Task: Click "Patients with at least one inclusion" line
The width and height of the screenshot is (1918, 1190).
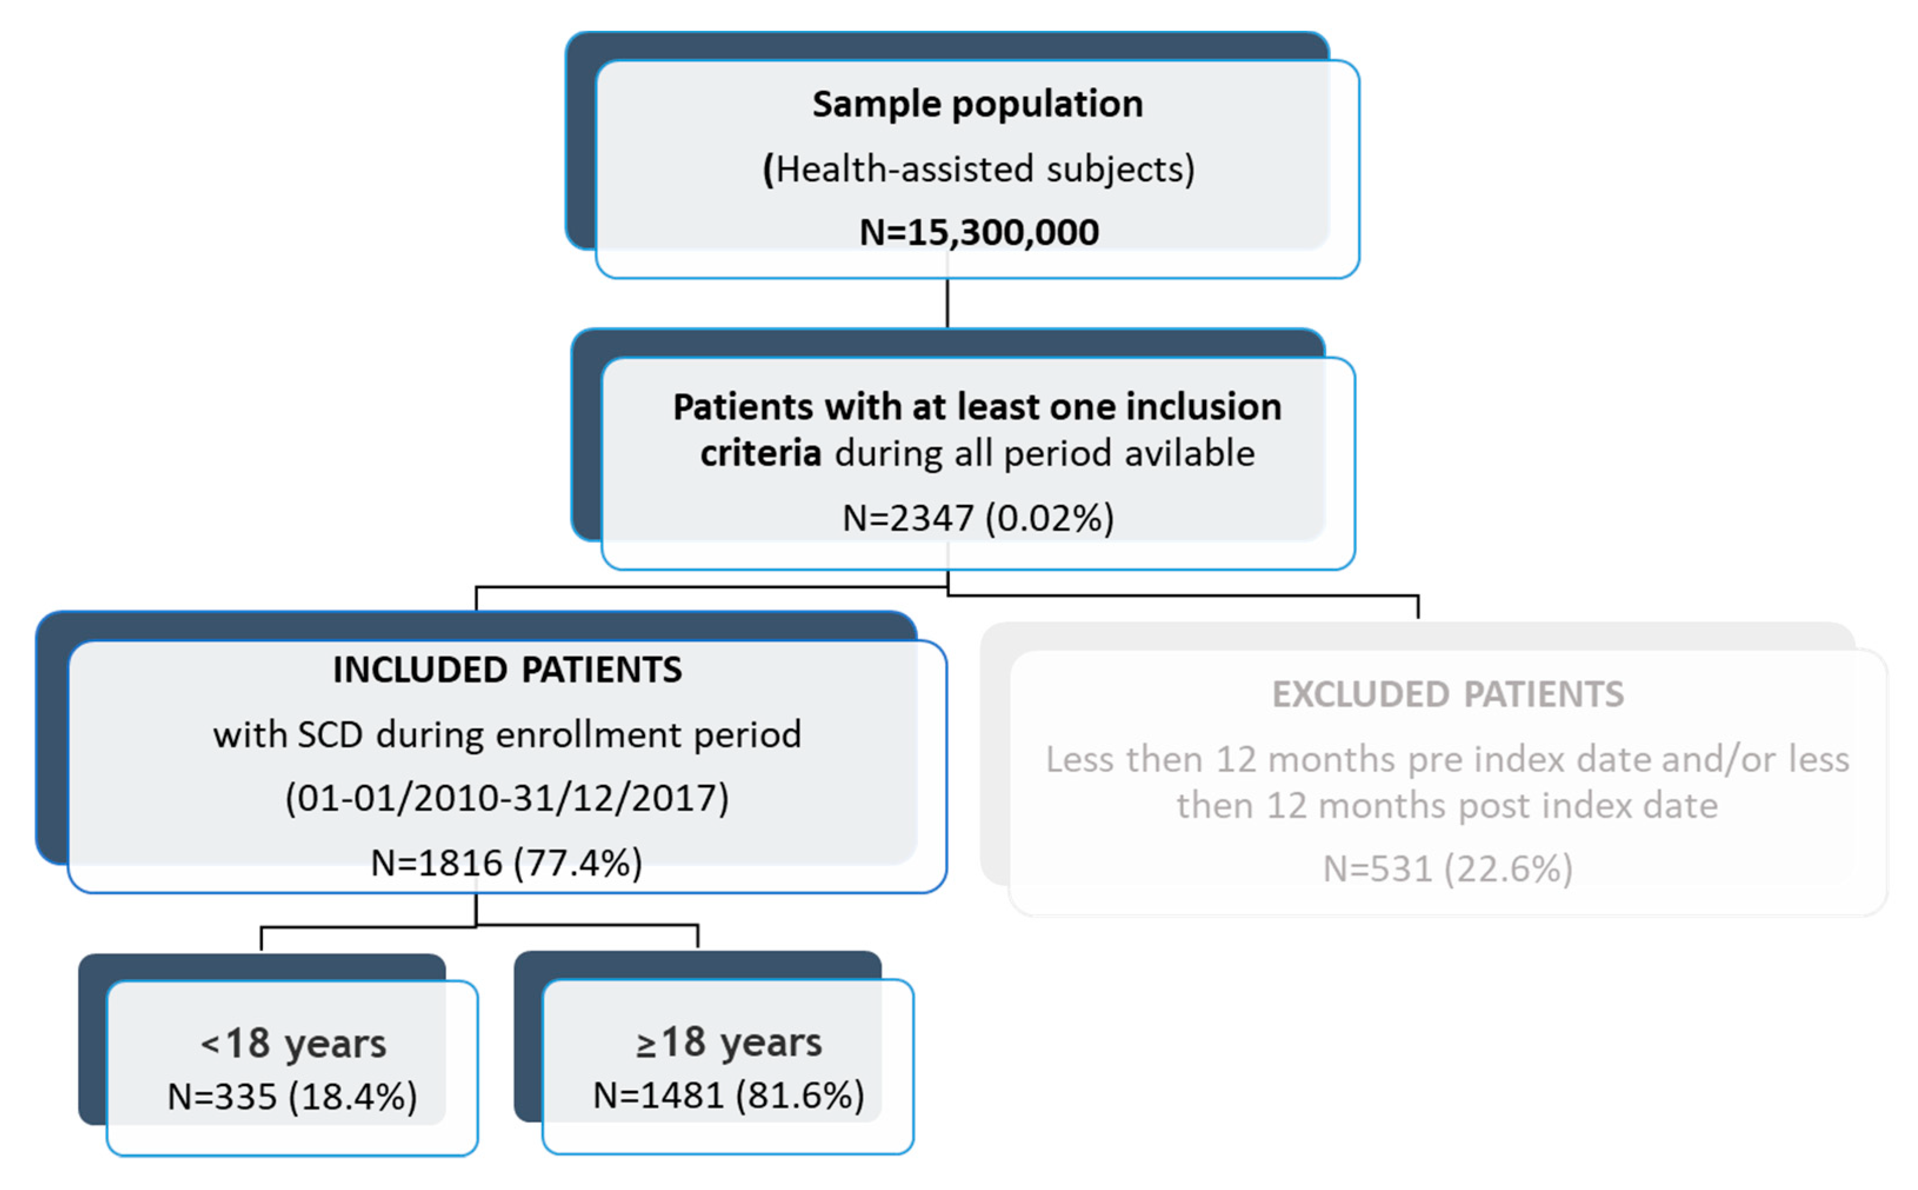Action: [977, 407]
